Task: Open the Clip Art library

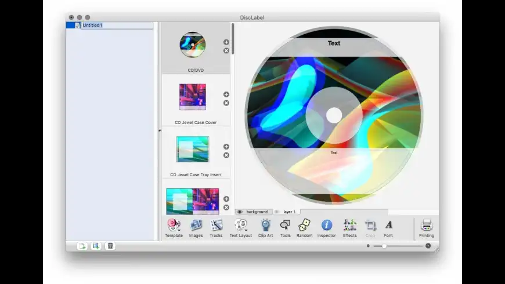Action: click(265, 225)
